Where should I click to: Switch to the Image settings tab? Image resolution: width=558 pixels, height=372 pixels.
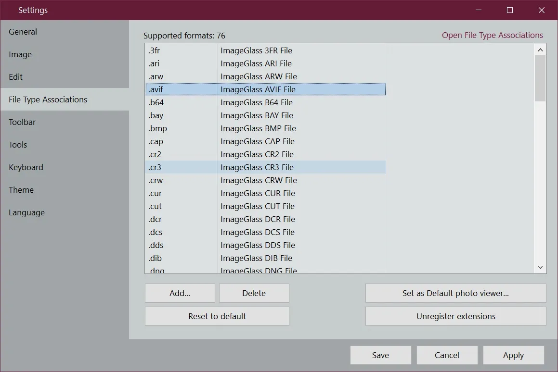tap(65, 54)
